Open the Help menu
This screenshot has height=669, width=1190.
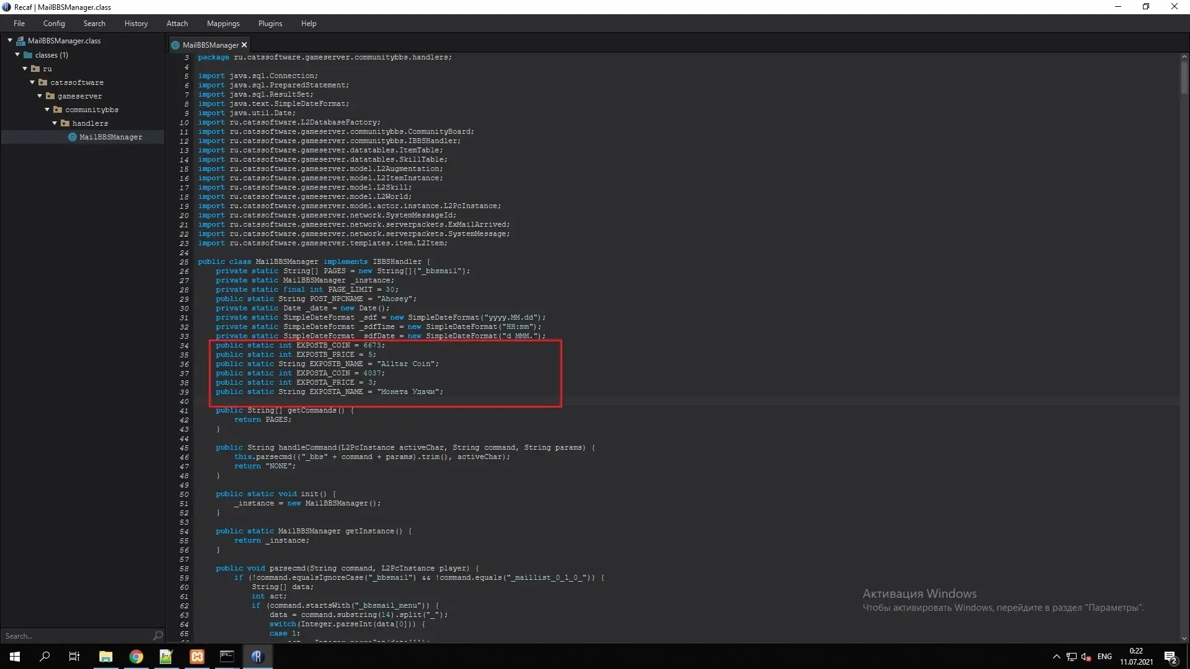tap(309, 24)
